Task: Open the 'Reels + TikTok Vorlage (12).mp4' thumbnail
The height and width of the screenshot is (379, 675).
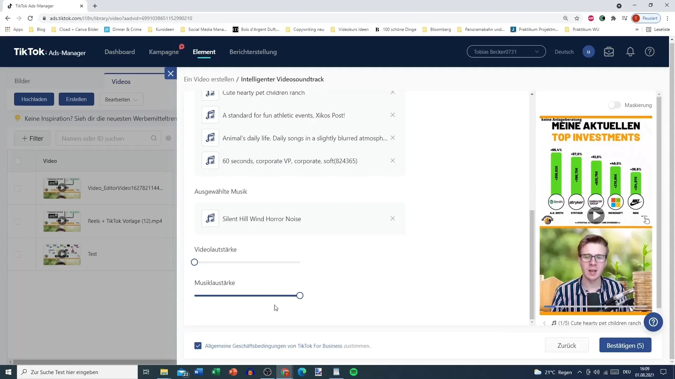Action: click(62, 221)
